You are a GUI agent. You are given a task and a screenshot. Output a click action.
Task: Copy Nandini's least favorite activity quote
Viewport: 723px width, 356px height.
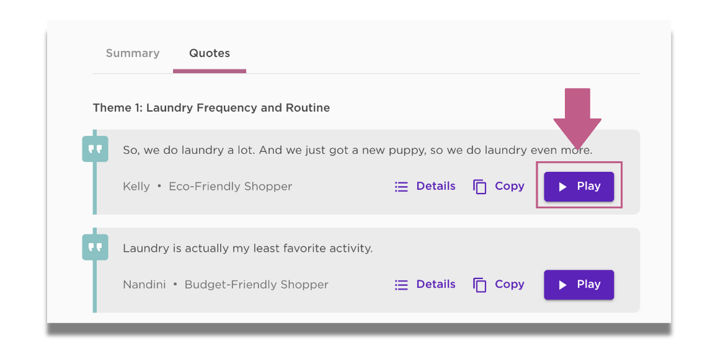click(x=499, y=285)
